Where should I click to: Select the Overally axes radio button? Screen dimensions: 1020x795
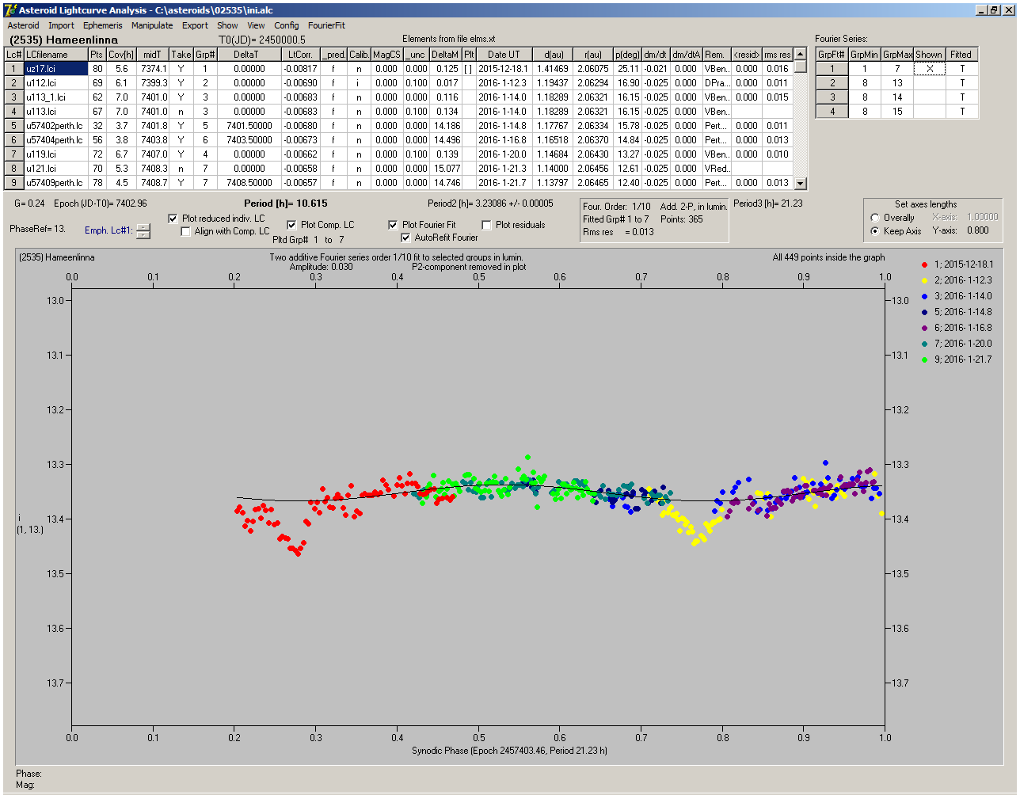click(875, 218)
